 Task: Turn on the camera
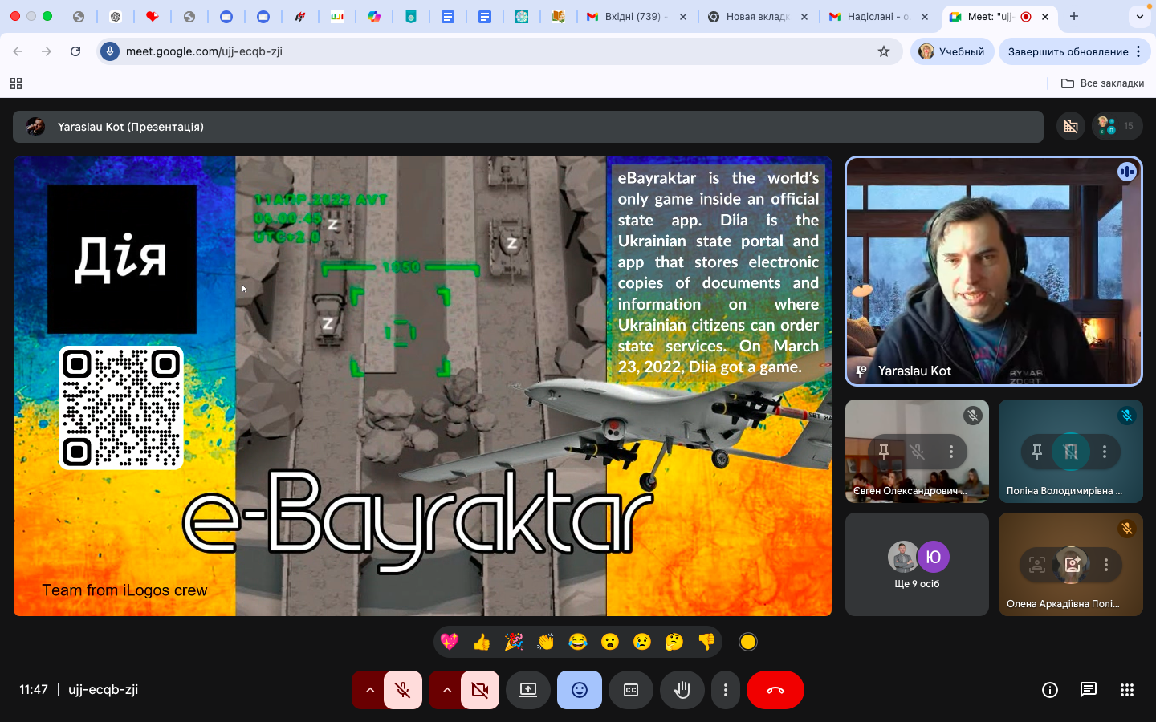(480, 690)
